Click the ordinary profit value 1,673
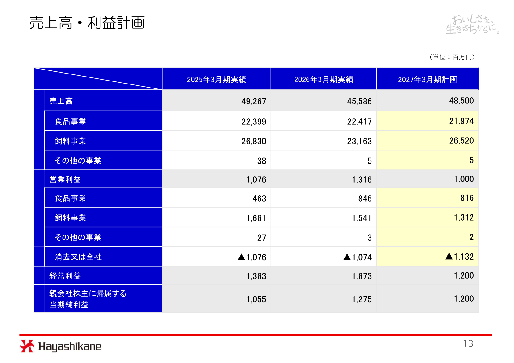Screen dimensions: 514x363 click(x=362, y=276)
